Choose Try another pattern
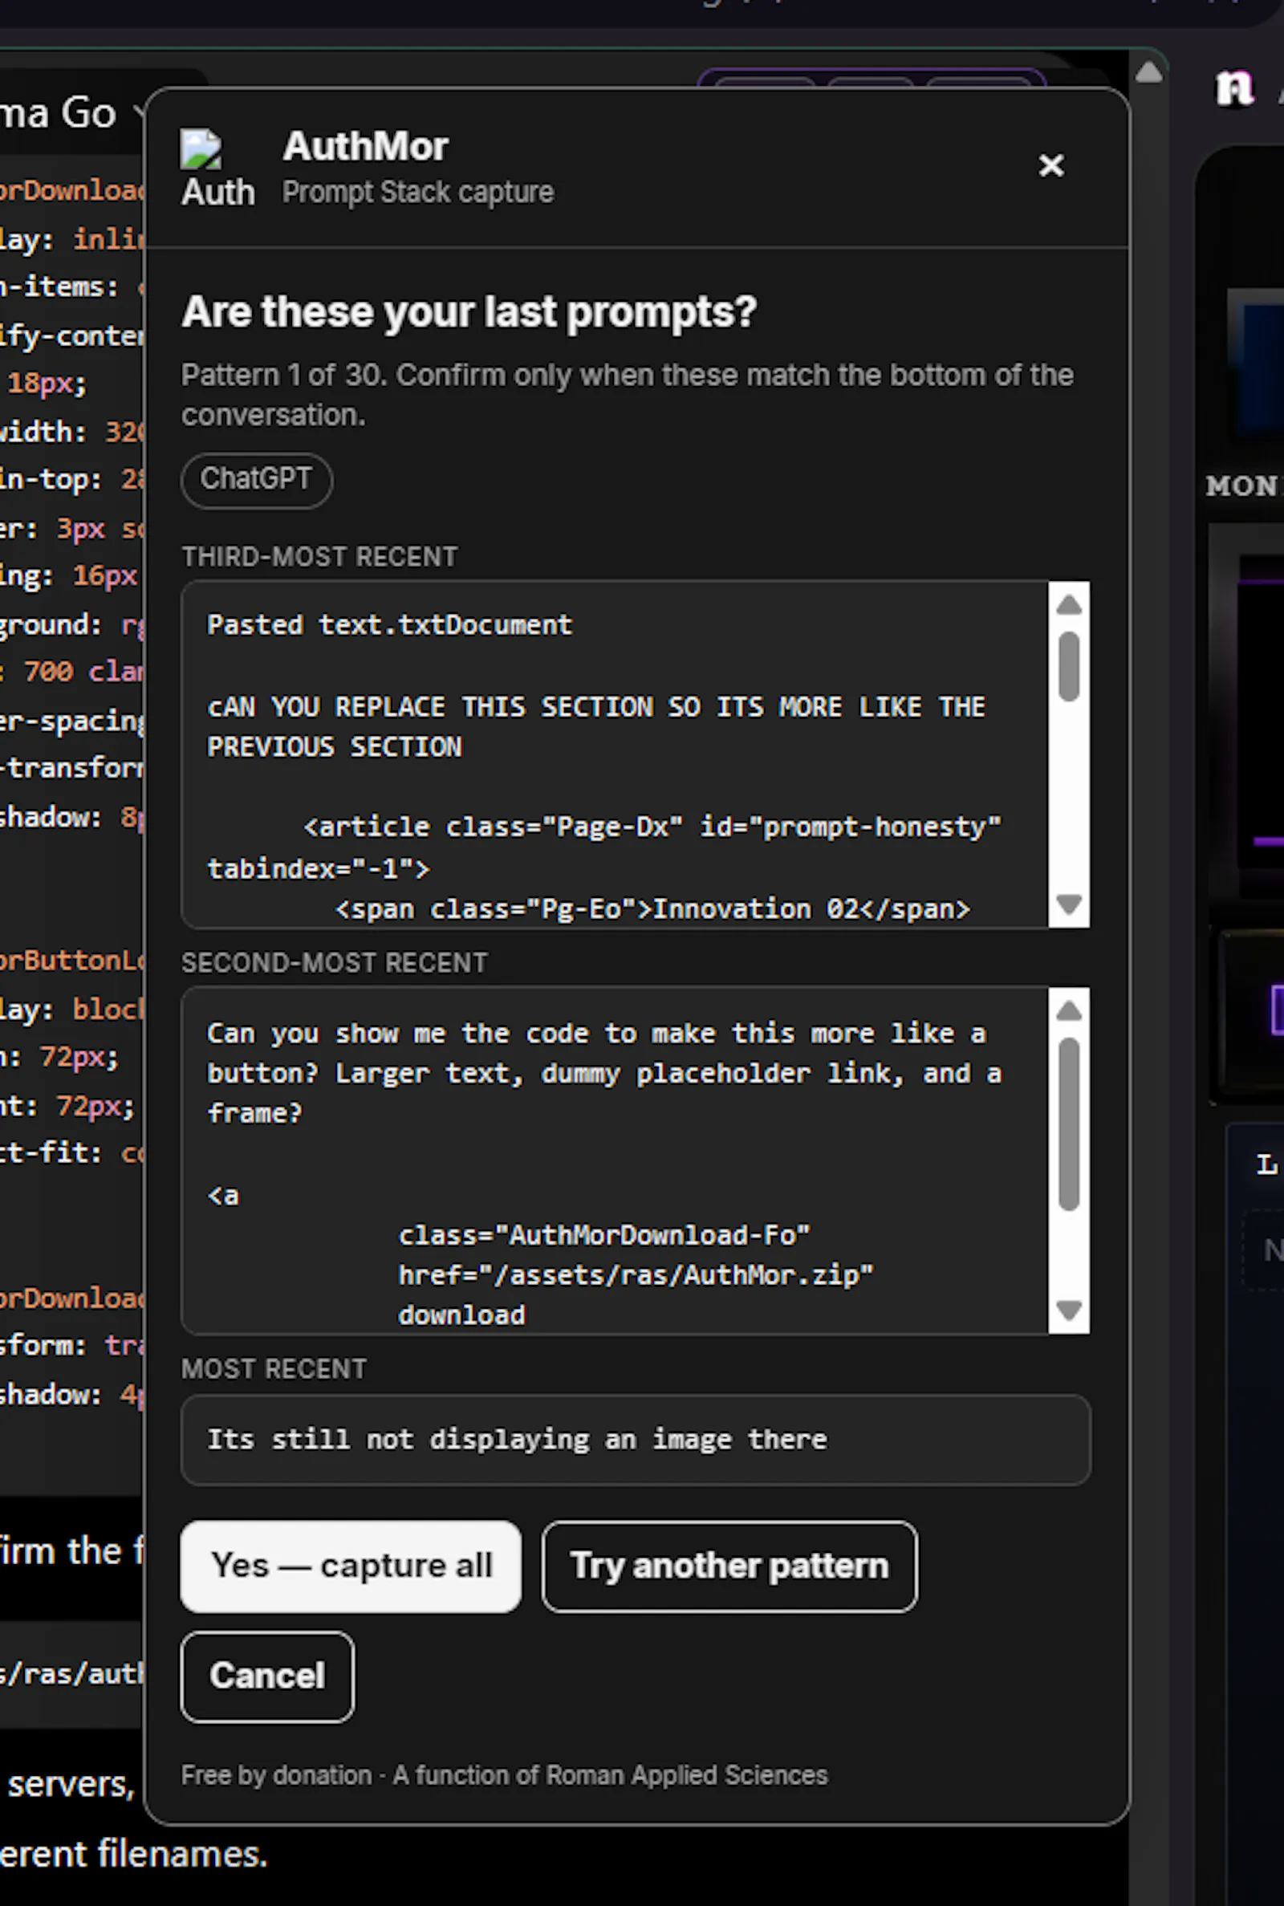 point(729,1566)
